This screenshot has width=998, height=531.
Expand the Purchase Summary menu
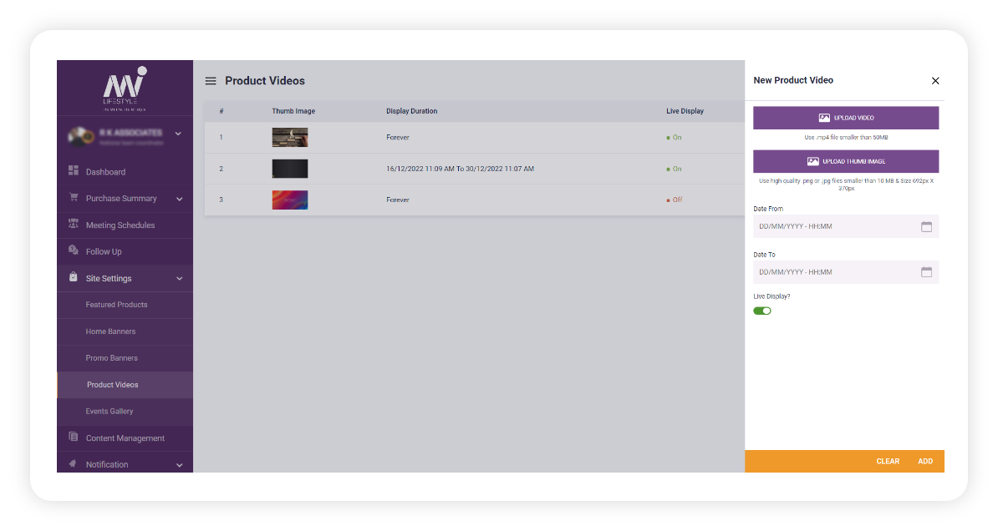(178, 198)
